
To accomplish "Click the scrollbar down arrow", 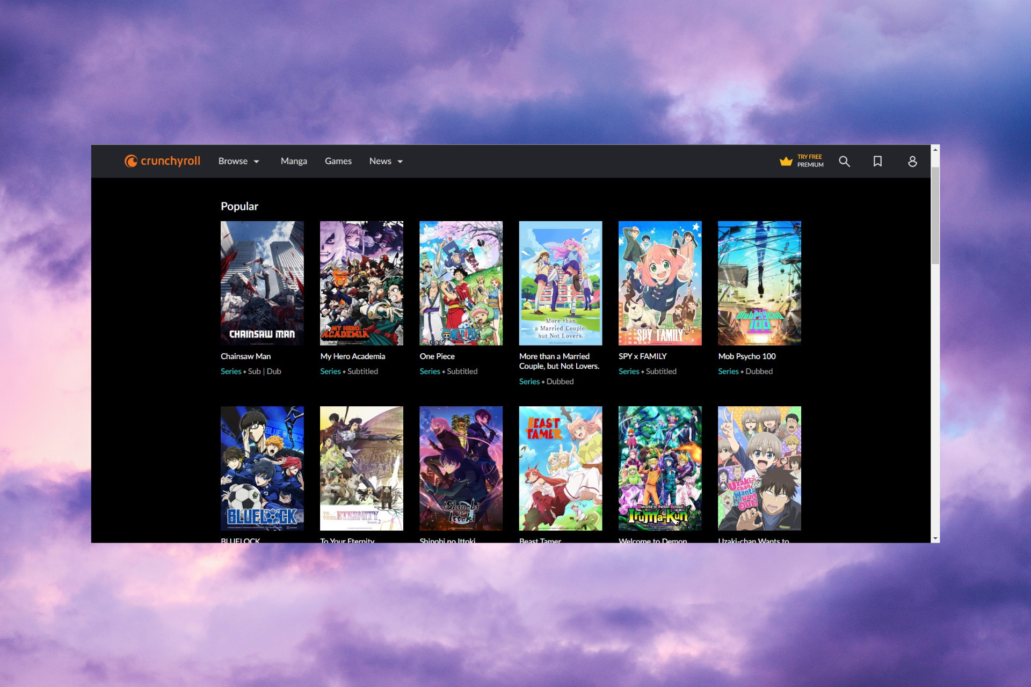I will coord(935,538).
